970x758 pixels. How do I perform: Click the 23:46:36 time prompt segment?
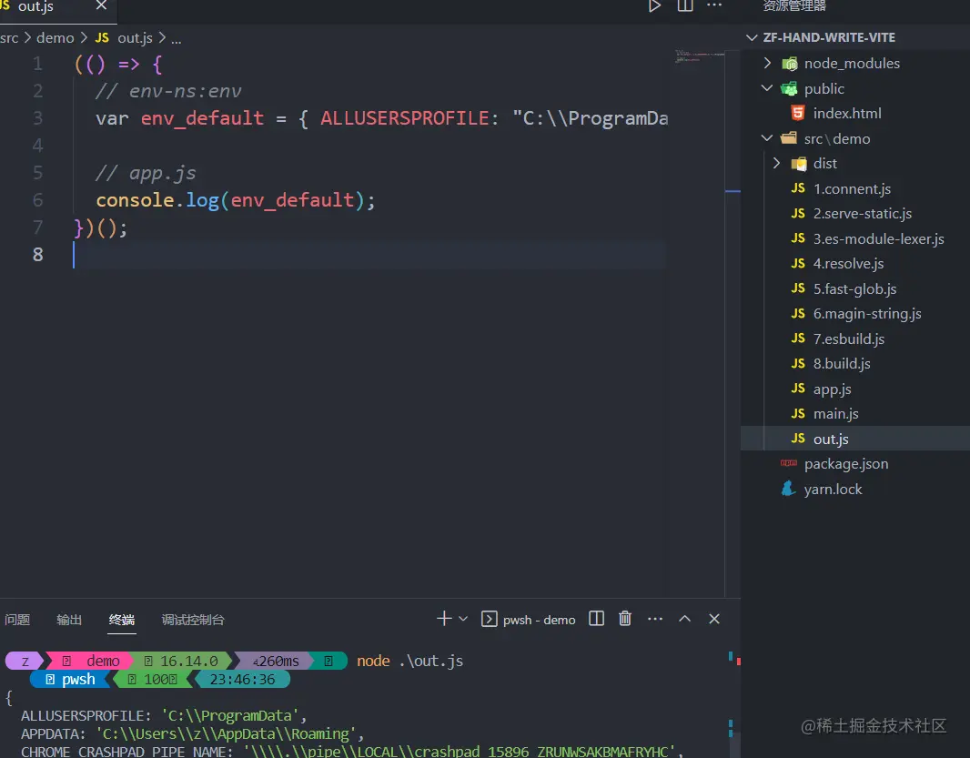[x=242, y=680]
